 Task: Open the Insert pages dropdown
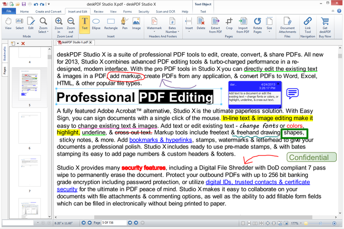[x=189, y=25]
